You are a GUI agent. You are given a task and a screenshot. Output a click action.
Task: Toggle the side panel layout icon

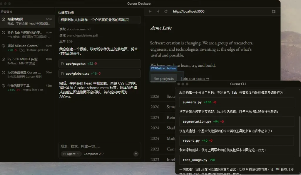pyautogui.click(x=274, y=11)
